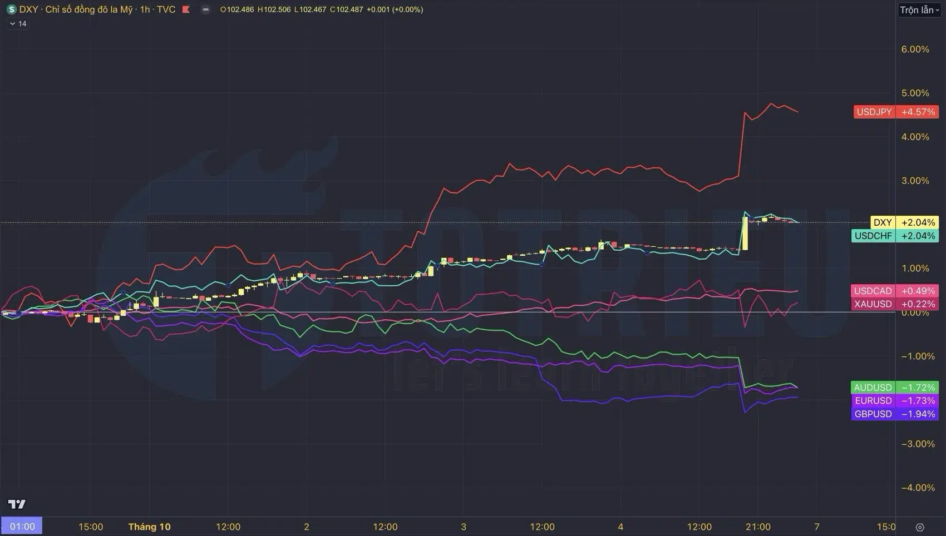The height and width of the screenshot is (536, 946).
Task: Click the 21:00 time axis label
Action: click(758, 527)
